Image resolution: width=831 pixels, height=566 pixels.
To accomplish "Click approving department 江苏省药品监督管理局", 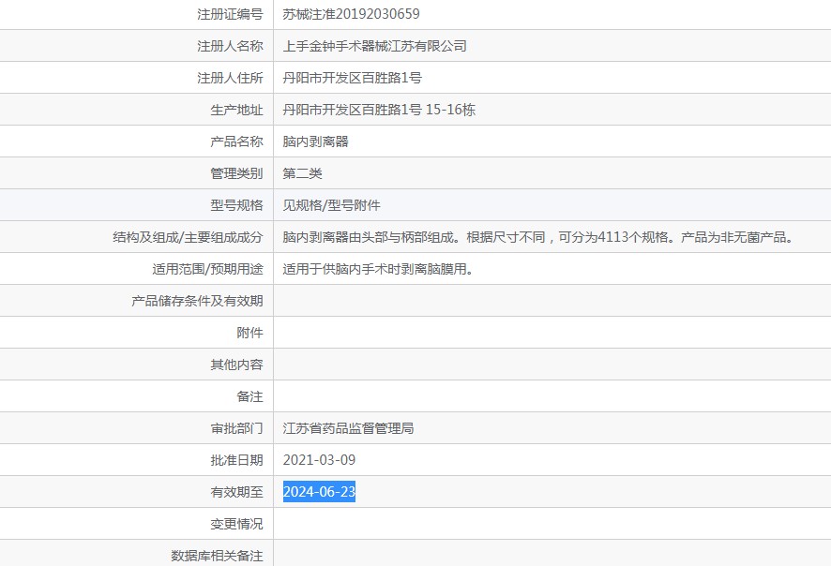I will pyautogui.click(x=348, y=428).
